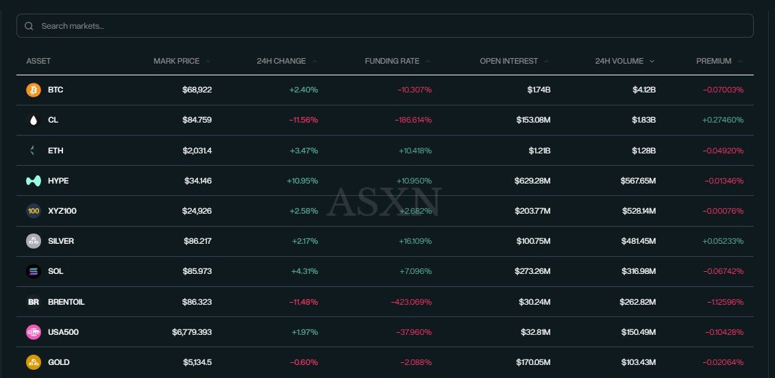Click BTC funding rate -10.307%
This screenshot has width=775, height=378.
pyautogui.click(x=415, y=90)
